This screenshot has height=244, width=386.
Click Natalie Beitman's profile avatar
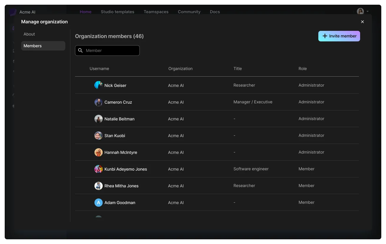click(99, 119)
